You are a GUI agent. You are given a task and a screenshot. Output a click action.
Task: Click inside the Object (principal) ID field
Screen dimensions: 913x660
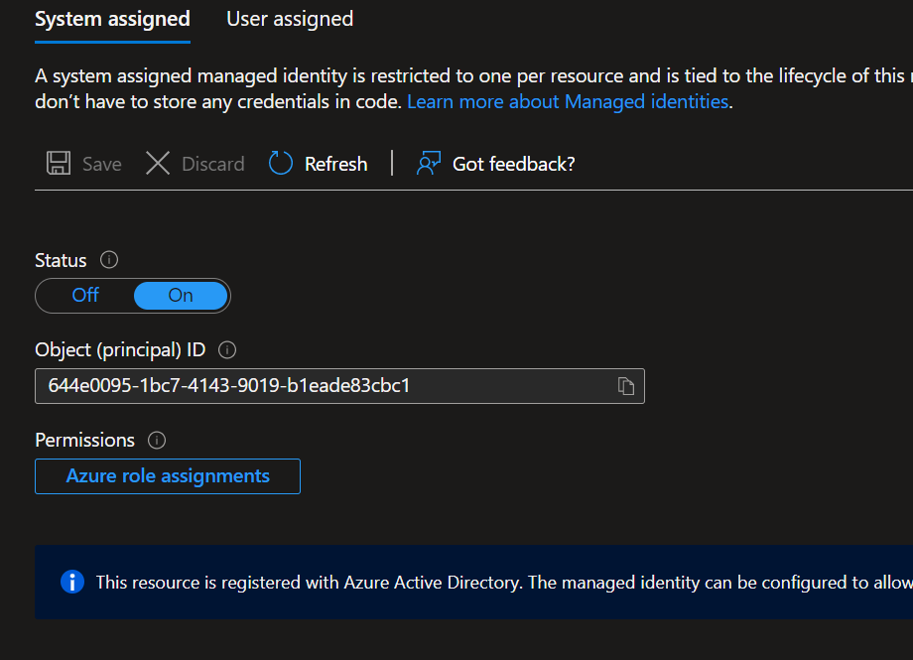(318, 386)
